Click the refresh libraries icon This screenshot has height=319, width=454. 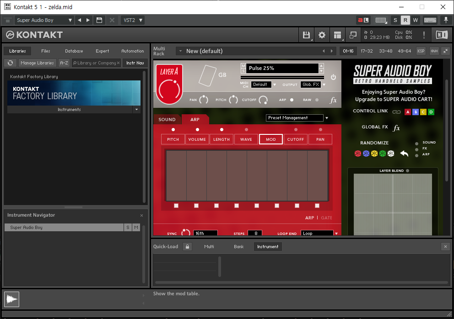click(x=11, y=63)
